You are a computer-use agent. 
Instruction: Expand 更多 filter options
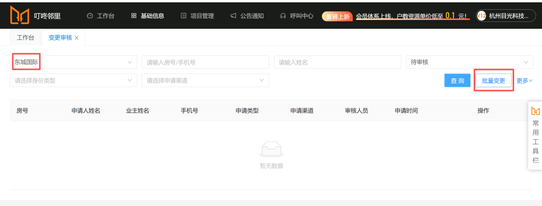pos(524,81)
